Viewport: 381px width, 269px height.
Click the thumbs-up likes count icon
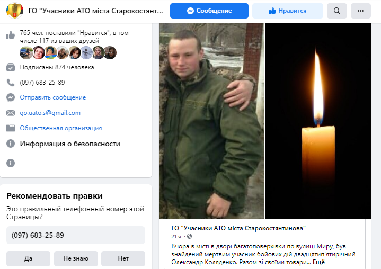click(x=11, y=35)
